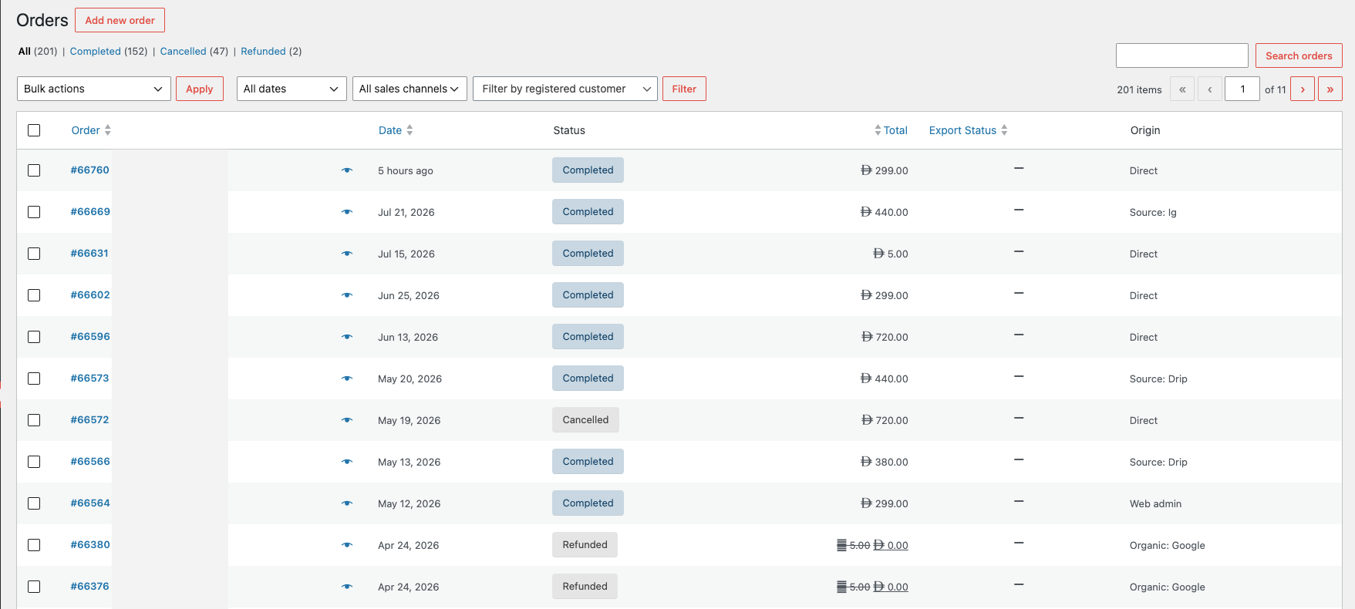The image size is (1355, 609).
Task: Open order #66380 link
Action: pos(90,544)
